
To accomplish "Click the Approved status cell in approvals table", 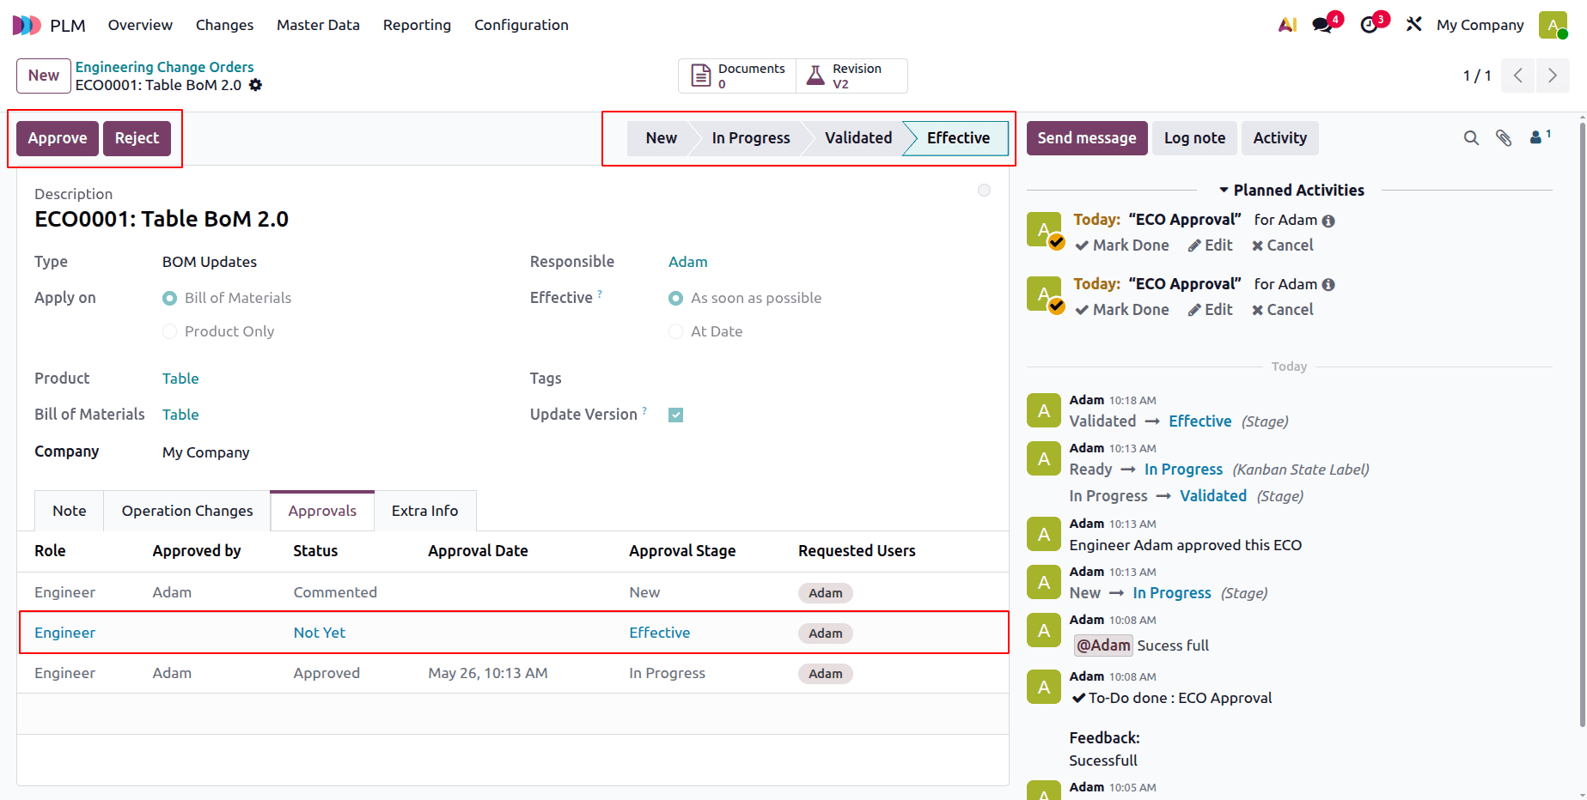I will pos(327,674).
